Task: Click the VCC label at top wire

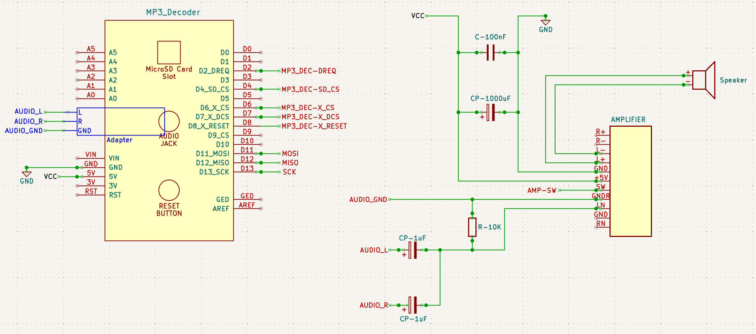Action: point(418,16)
